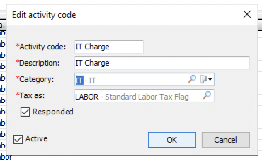
Task: Open the Tax as lookup magnifier icon
Action: pyautogui.click(x=207, y=95)
